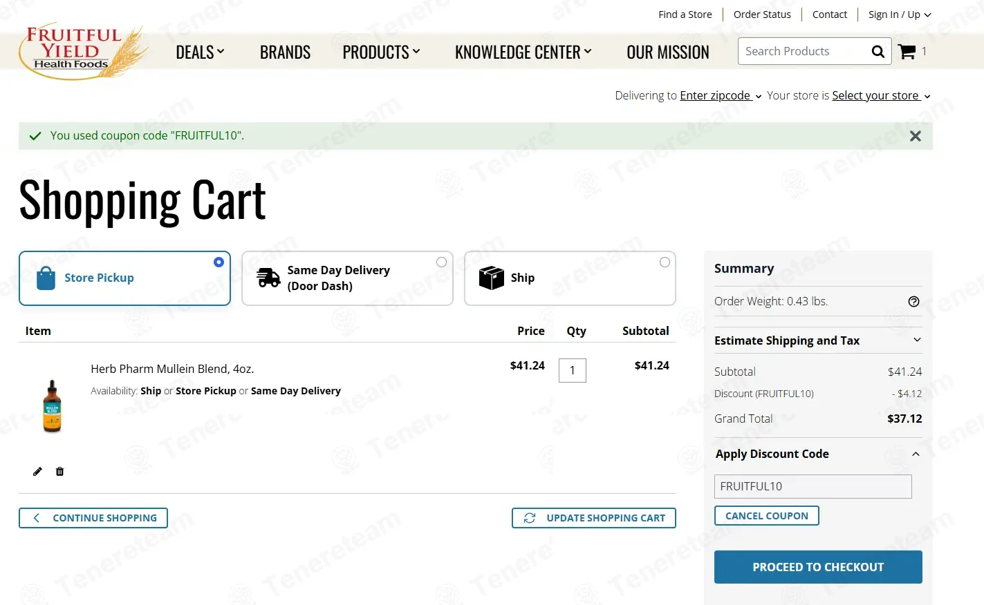Image resolution: width=984 pixels, height=605 pixels.
Task: Click the search magnifier icon
Action: pyautogui.click(x=878, y=51)
